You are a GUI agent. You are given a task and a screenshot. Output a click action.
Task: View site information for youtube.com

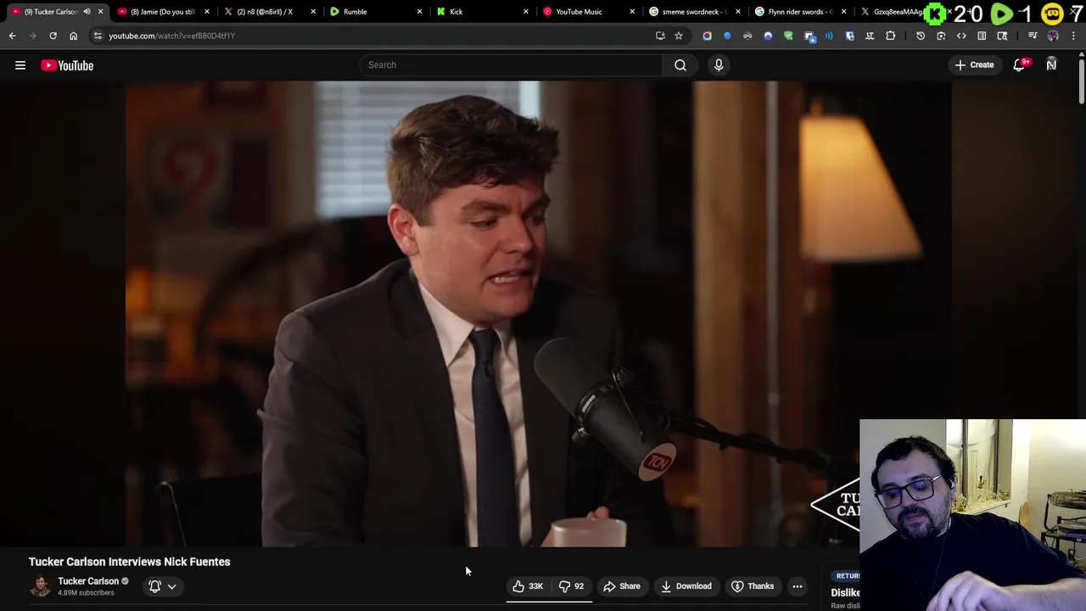(98, 36)
